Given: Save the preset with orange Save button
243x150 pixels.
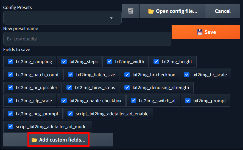Looking at the screenshot, I should 206,32.
